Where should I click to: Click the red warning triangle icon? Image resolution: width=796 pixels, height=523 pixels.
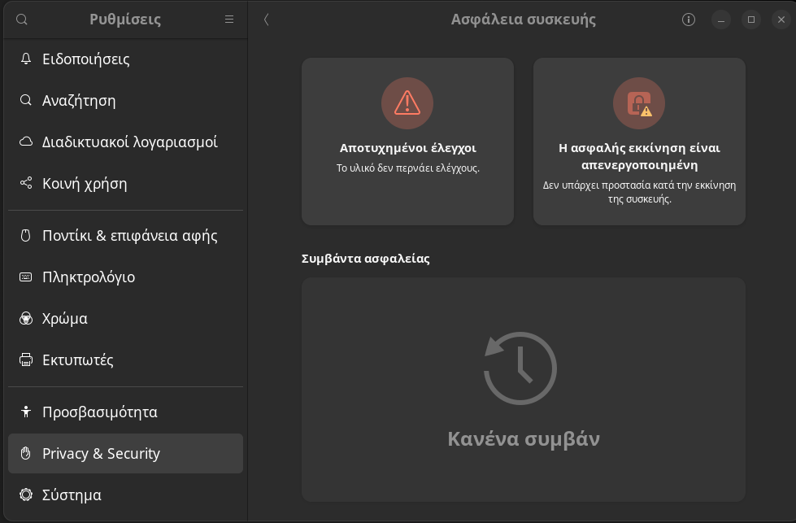point(407,103)
